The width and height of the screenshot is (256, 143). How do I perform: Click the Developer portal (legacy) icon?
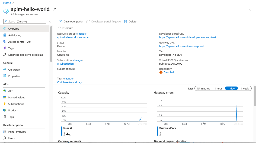pos(88,21)
